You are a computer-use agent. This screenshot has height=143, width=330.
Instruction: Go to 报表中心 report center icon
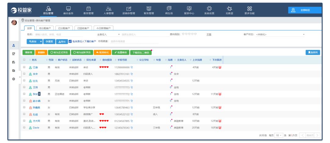[189, 9]
